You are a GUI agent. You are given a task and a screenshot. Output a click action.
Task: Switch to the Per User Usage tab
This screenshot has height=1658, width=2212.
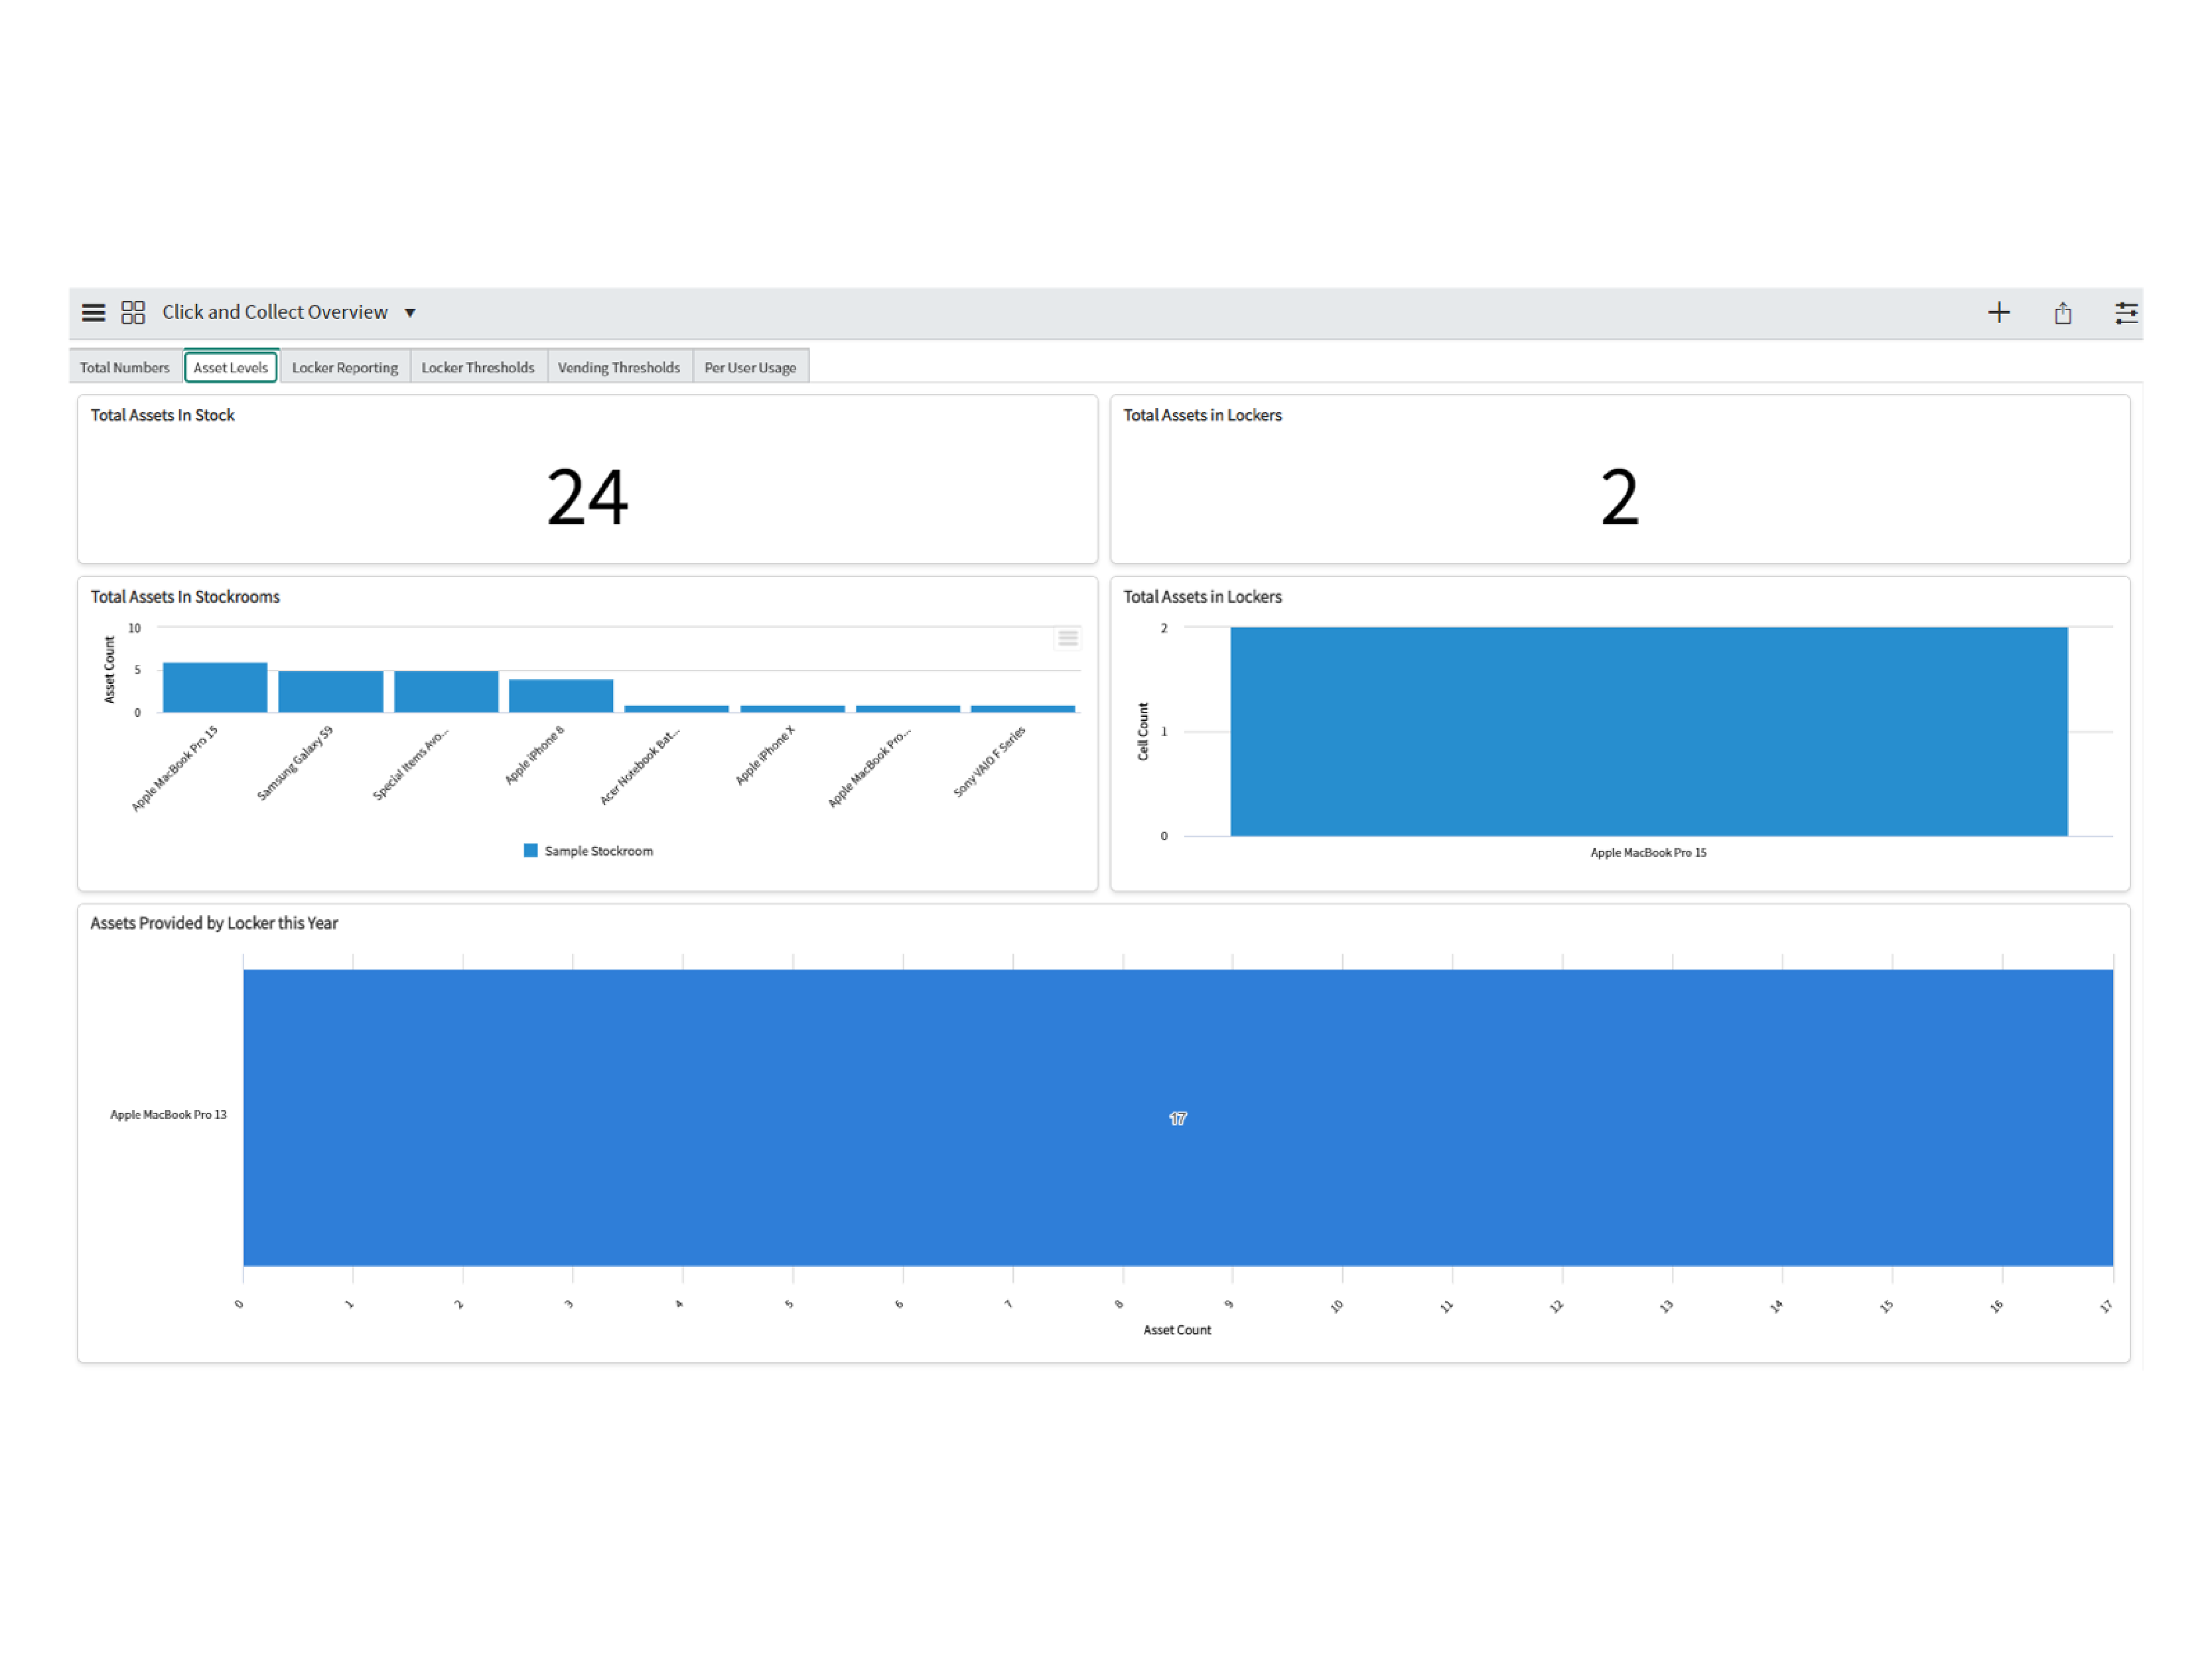(x=750, y=367)
